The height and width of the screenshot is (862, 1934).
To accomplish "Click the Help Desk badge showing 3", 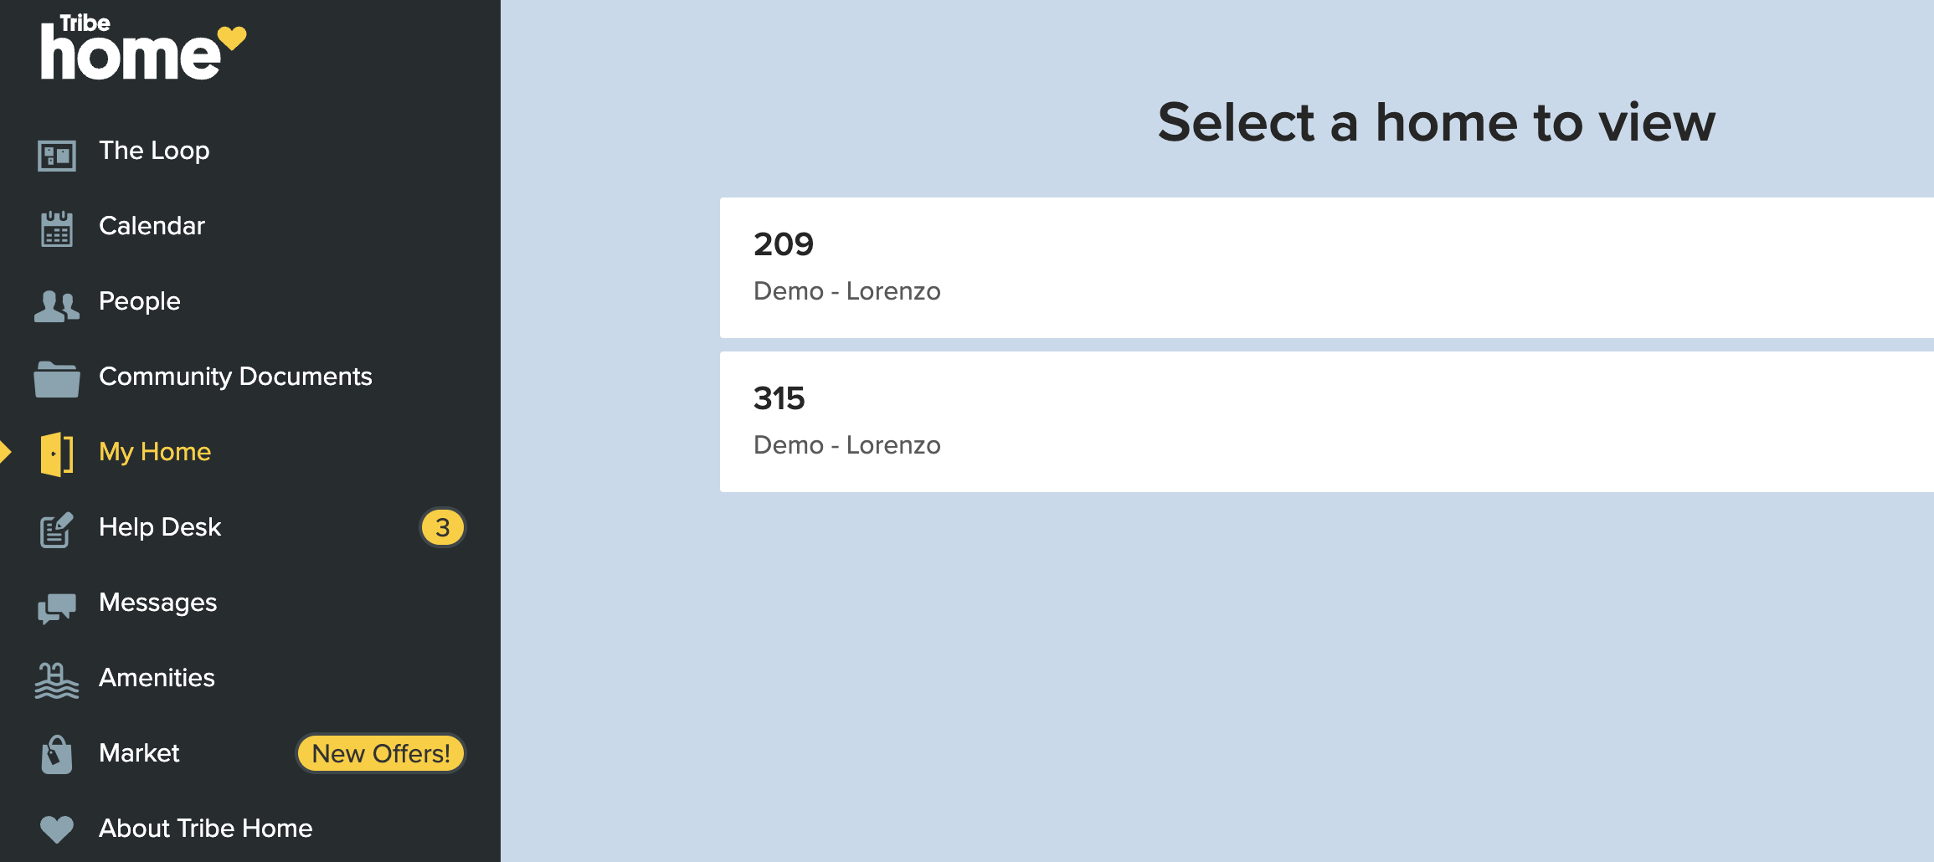I will [x=442, y=527].
